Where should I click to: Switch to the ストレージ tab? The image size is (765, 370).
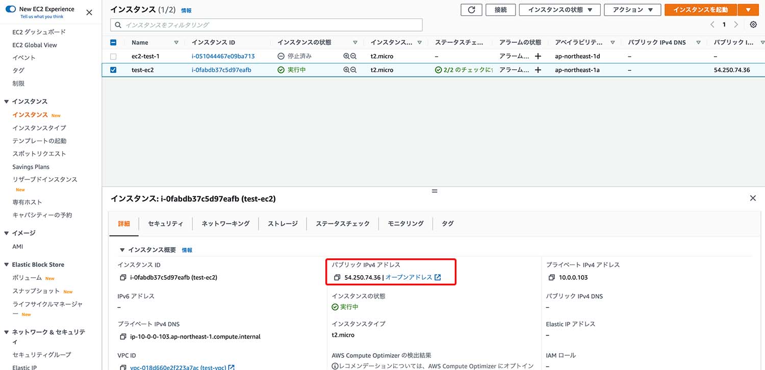click(283, 223)
